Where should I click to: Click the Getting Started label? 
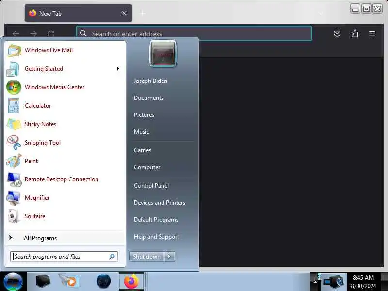point(44,69)
